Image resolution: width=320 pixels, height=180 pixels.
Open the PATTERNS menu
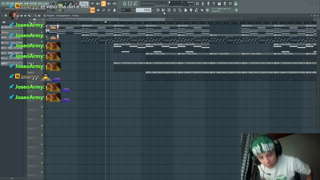click(19, 3)
